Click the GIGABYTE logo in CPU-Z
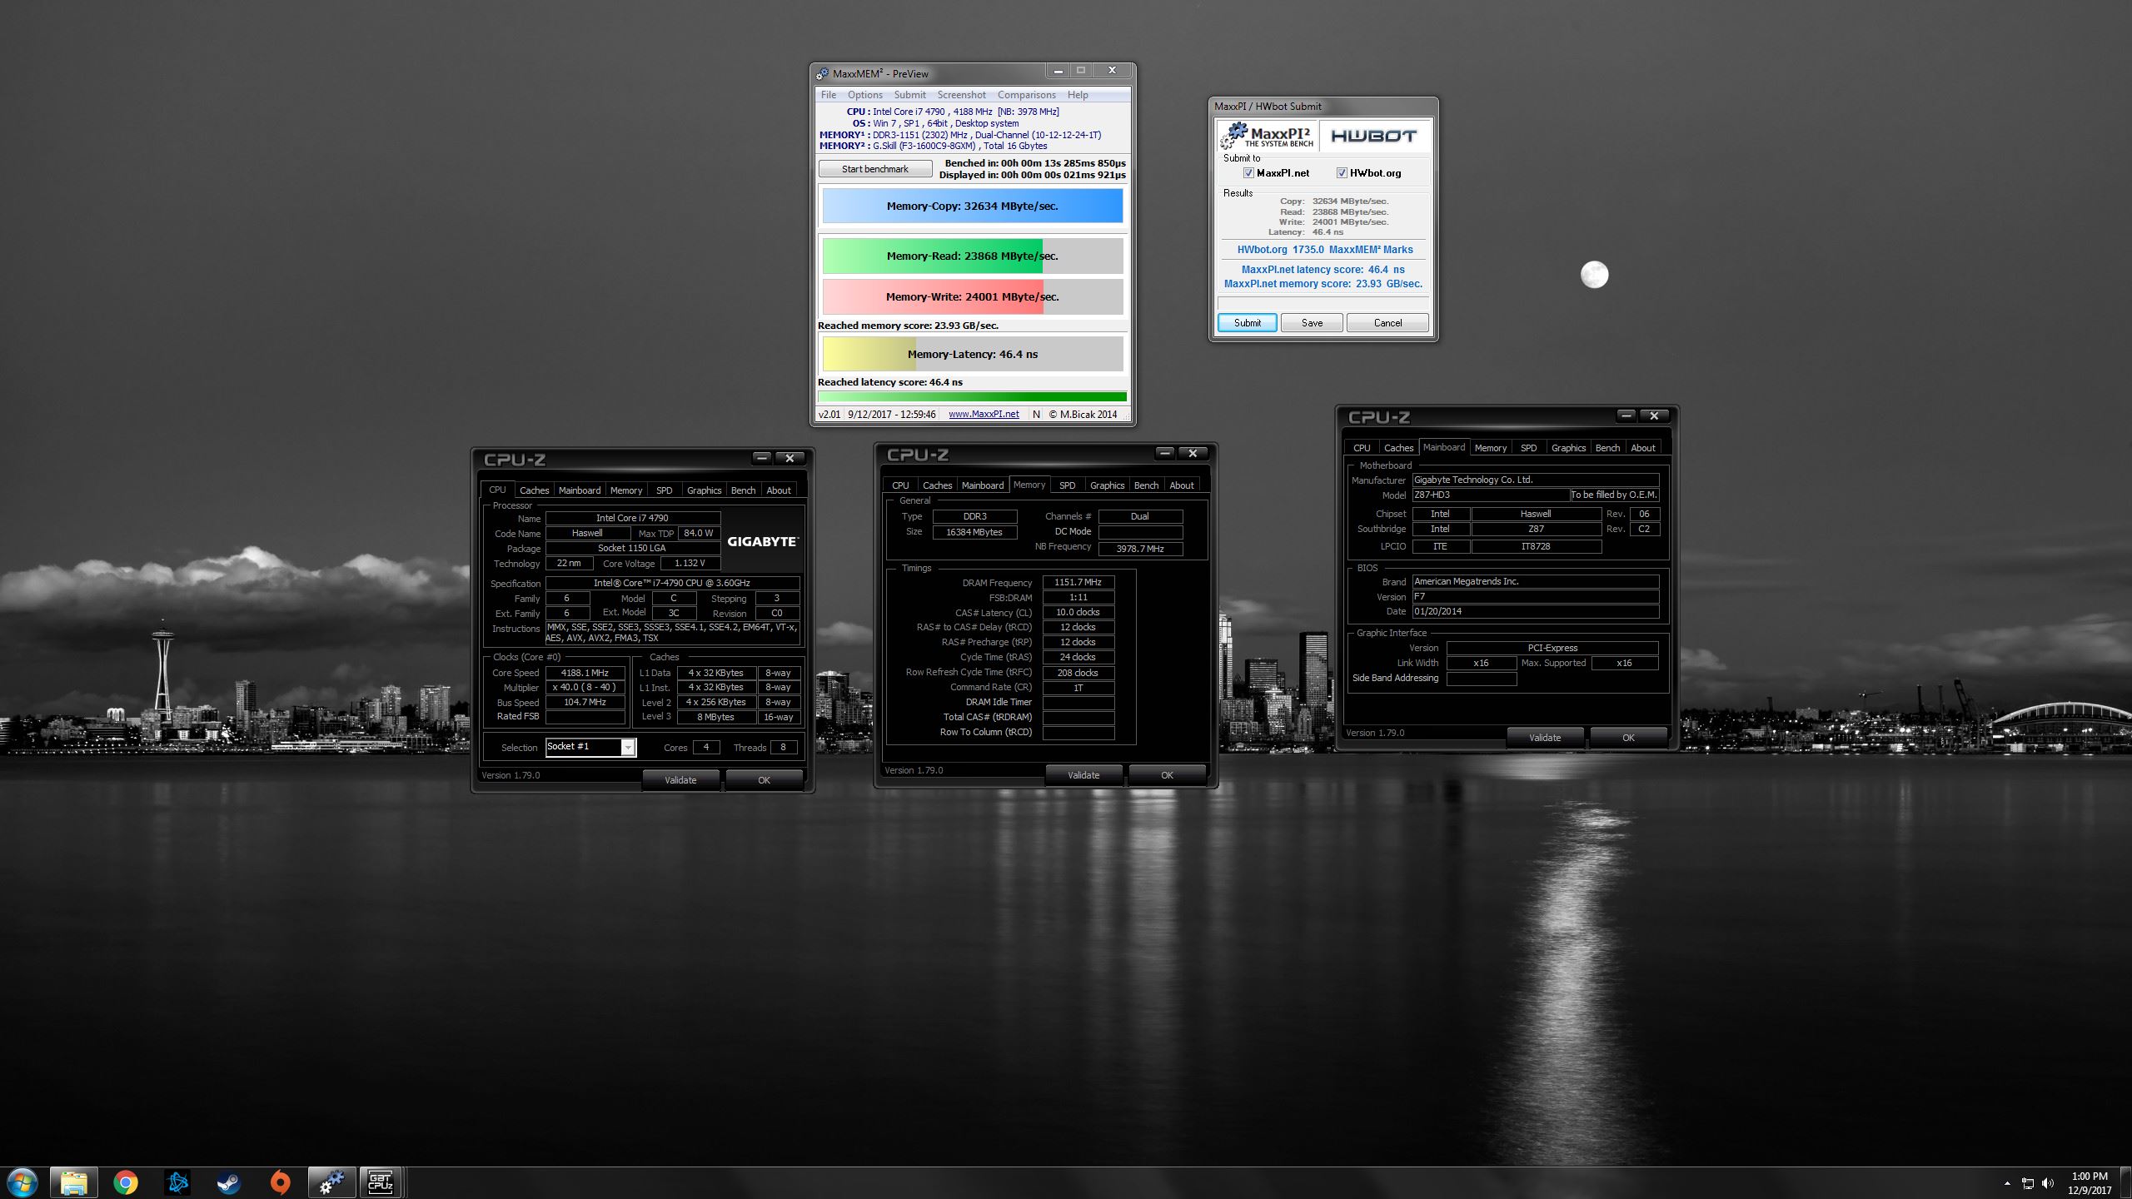The width and height of the screenshot is (2132, 1199). click(x=763, y=541)
